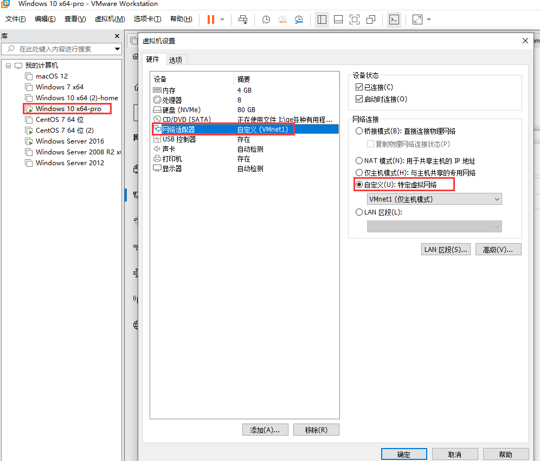Click the 显示器 monitor icon

pyautogui.click(x=157, y=168)
